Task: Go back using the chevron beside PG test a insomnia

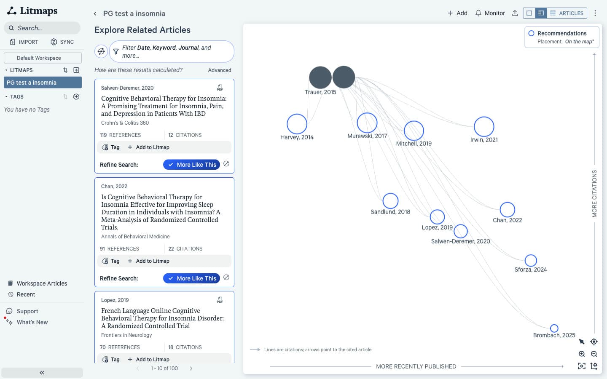Action: [95, 13]
